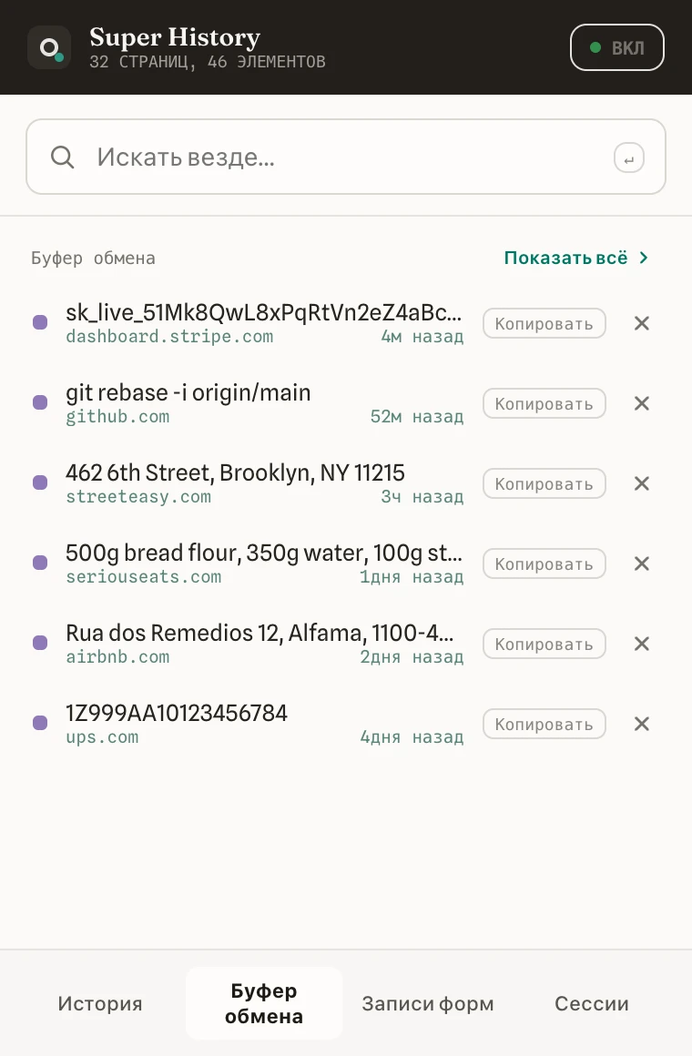Remove the Brooklyn address clipboard entry
The image size is (692, 1056).
click(x=641, y=483)
